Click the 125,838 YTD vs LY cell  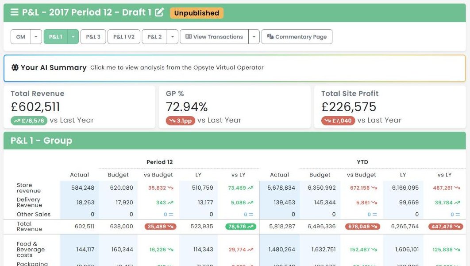click(446, 250)
